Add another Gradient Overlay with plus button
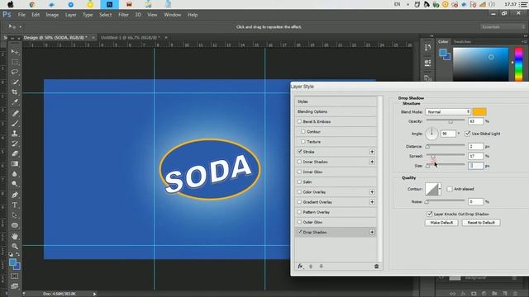 (x=372, y=202)
